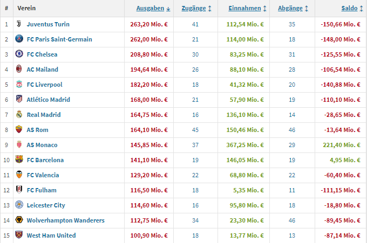Open FC Fulham club page
Image resolution: width=367 pixels, height=243 pixels.
pos(42,190)
